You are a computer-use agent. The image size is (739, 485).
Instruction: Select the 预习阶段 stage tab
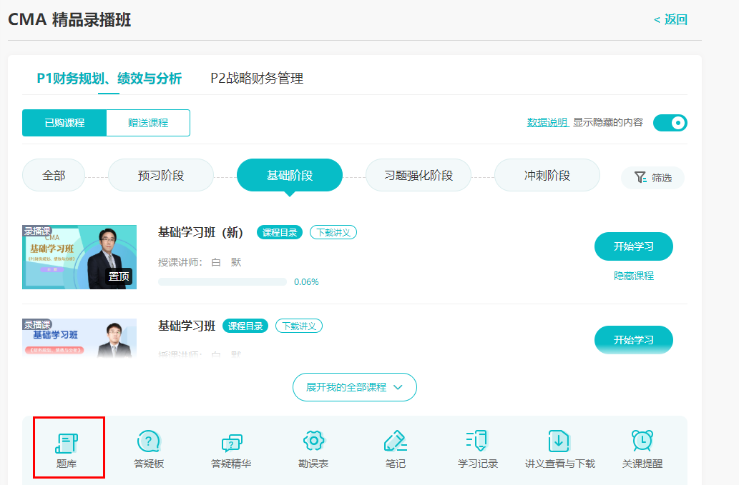pos(161,176)
